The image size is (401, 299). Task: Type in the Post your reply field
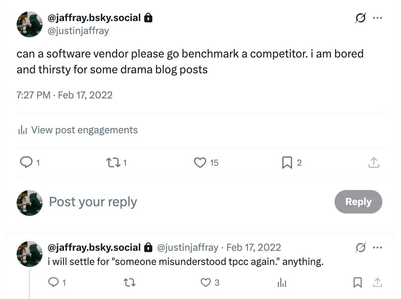pyautogui.click(x=167, y=202)
